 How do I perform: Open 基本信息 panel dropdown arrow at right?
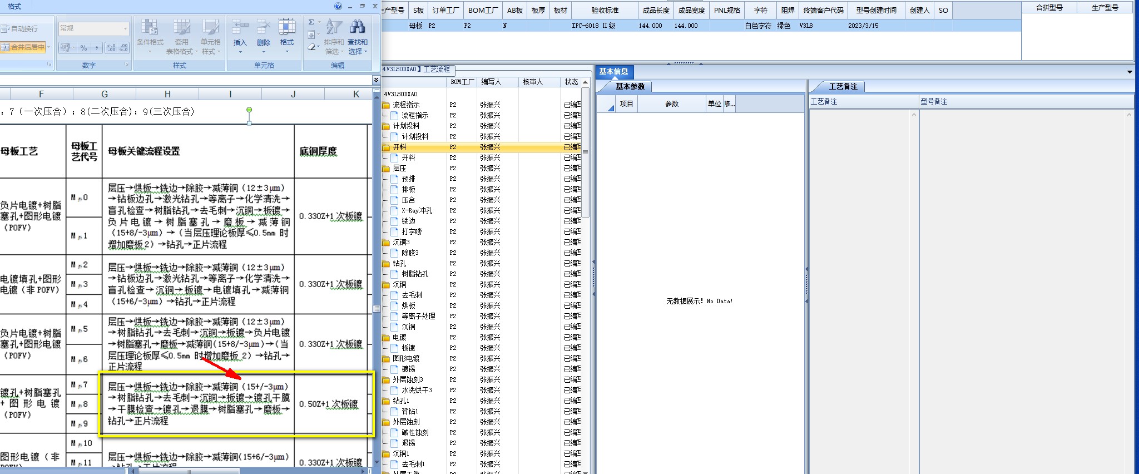coord(1130,72)
